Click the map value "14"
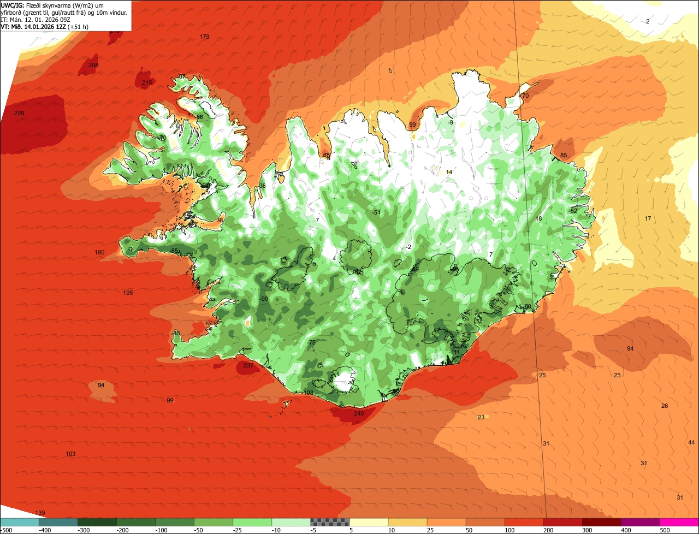 tap(449, 173)
